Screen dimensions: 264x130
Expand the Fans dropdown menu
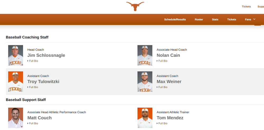250,19
